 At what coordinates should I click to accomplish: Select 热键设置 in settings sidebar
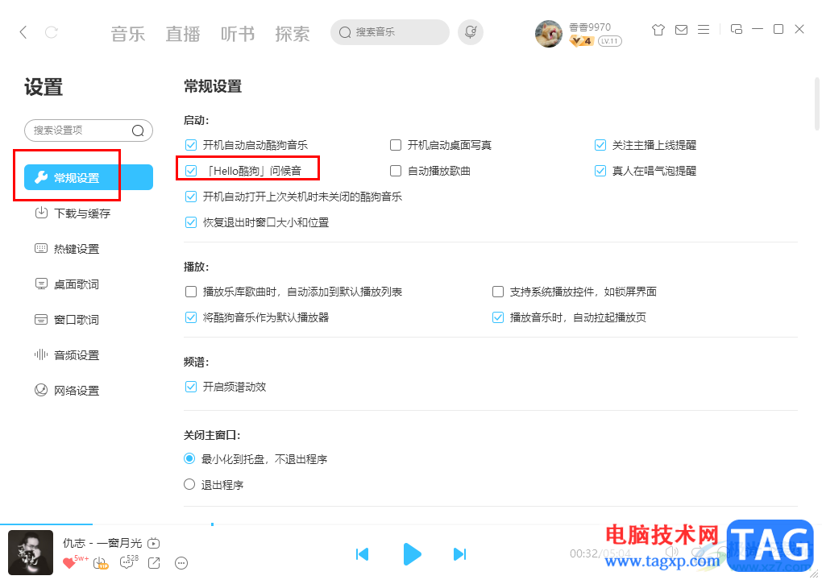[67, 249]
